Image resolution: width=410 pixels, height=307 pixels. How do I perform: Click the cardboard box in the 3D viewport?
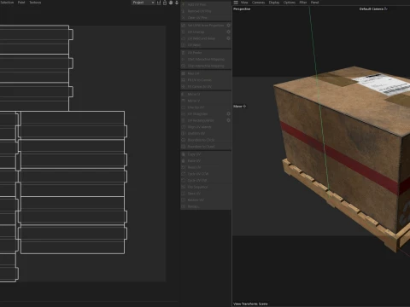(x=342, y=142)
